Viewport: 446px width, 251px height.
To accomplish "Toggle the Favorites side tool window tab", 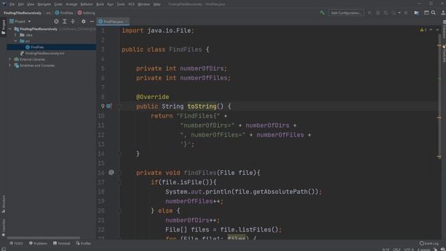I will 3,228.
